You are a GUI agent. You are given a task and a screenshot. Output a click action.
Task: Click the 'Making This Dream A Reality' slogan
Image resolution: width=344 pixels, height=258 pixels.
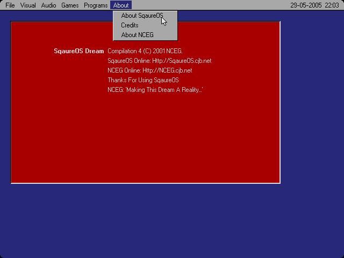tap(155, 90)
